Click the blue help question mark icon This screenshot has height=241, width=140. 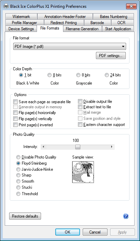click(126, 216)
